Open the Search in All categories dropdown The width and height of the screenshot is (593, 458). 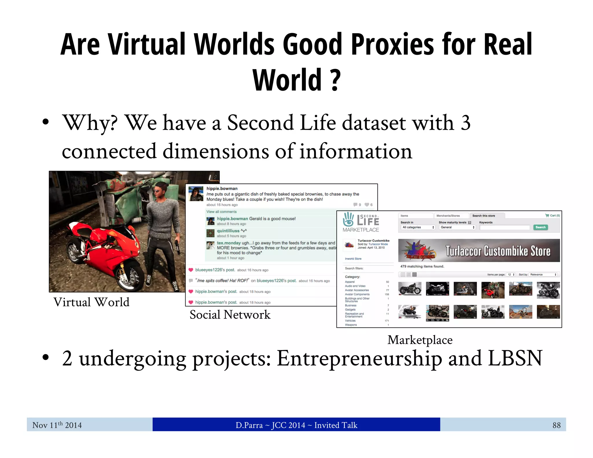418,227
